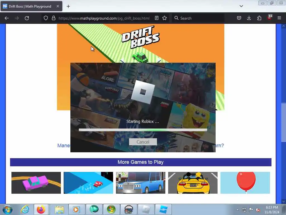
Task: Close the Drift Boss tab
Action: coord(58,6)
